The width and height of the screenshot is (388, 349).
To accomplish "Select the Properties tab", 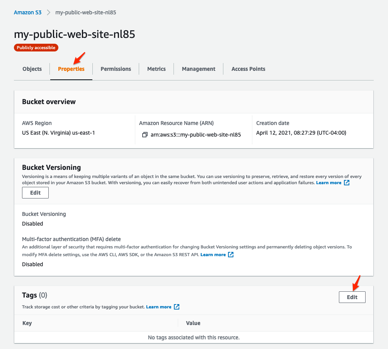I will (x=71, y=69).
